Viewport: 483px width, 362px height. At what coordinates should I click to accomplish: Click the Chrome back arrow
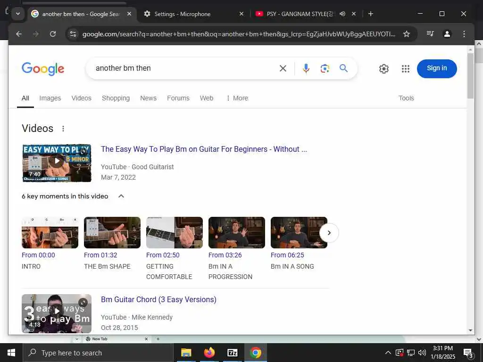(x=19, y=34)
